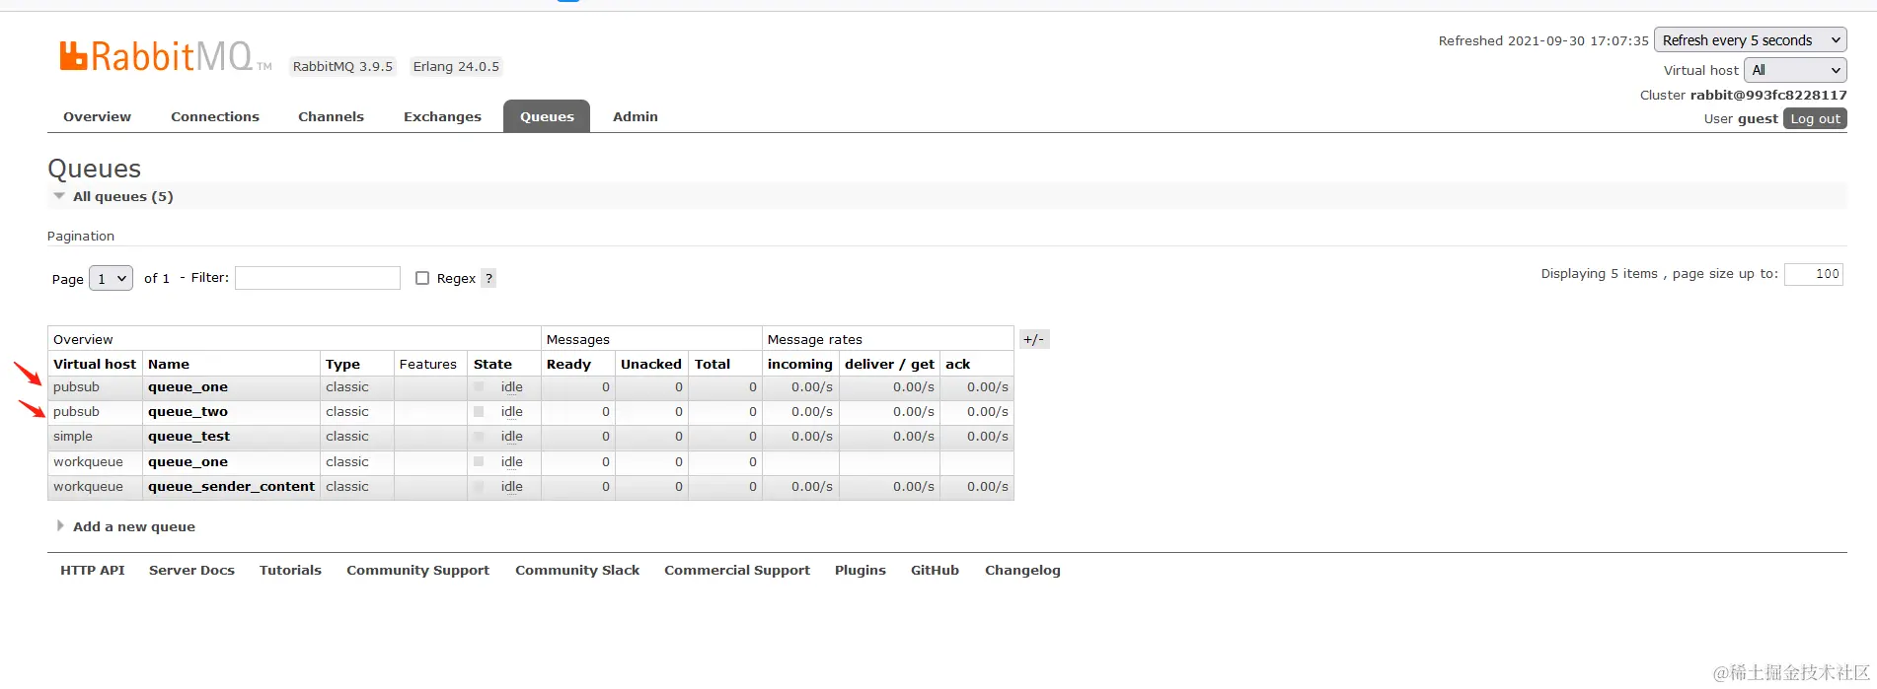Open the Page number dropdown

111,279
